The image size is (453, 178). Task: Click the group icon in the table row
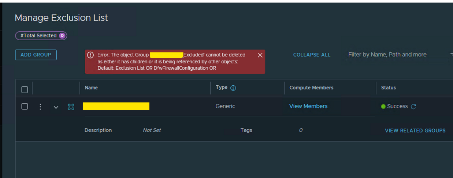[x=71, y=107]
